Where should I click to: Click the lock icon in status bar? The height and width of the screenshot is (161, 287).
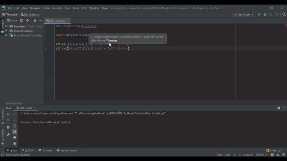click(278, 155)
